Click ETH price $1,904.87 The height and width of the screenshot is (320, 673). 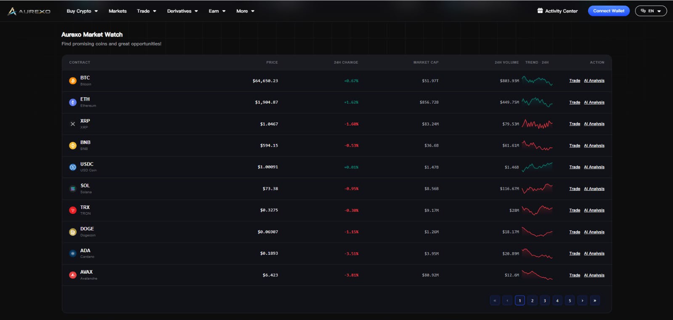click(x=266, y=102)
